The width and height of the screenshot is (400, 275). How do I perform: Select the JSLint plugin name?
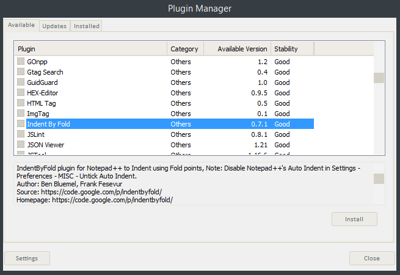click(35, 134)
